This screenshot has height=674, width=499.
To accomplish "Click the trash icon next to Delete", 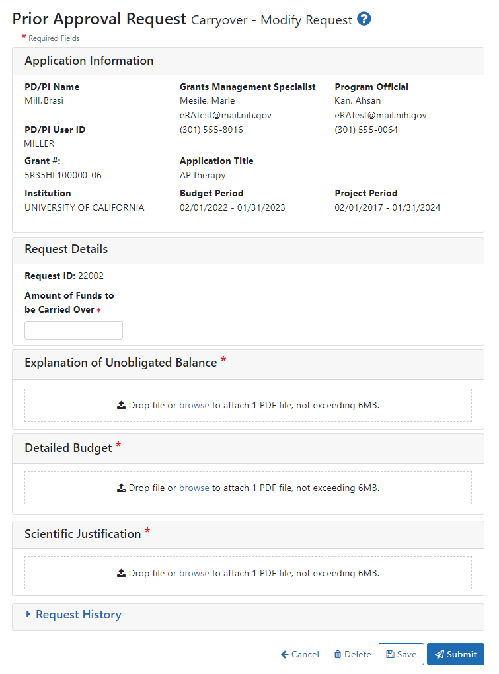I will click(337, 654).
